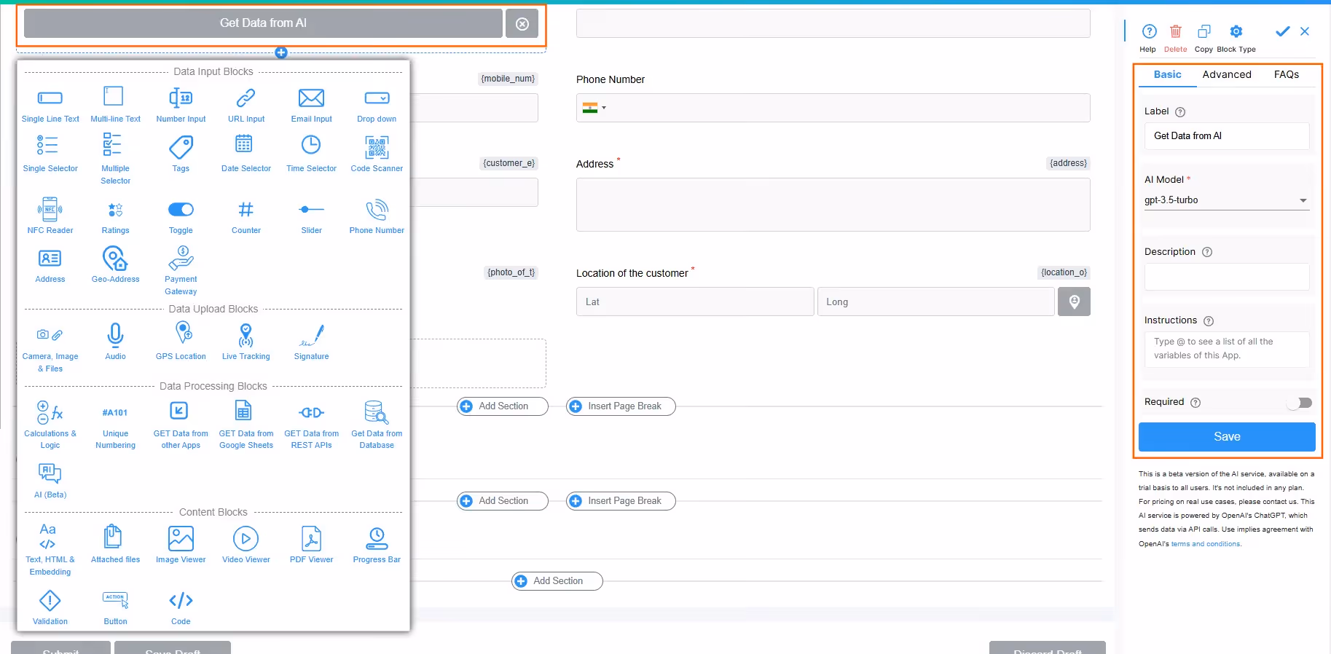Choose the Email Input block
1331x654 pixels.
[311, 105]
